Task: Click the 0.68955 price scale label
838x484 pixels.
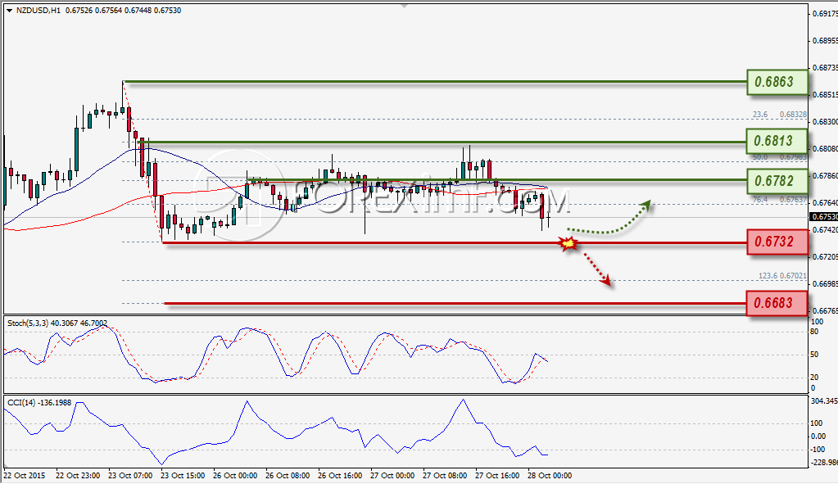Action: (x=825, y=41)
